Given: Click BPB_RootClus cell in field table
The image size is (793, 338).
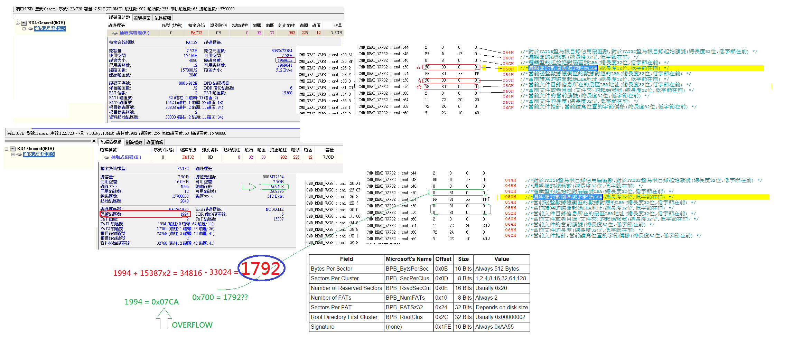Looking at the screenshot, I should click(x=409, y=317).
